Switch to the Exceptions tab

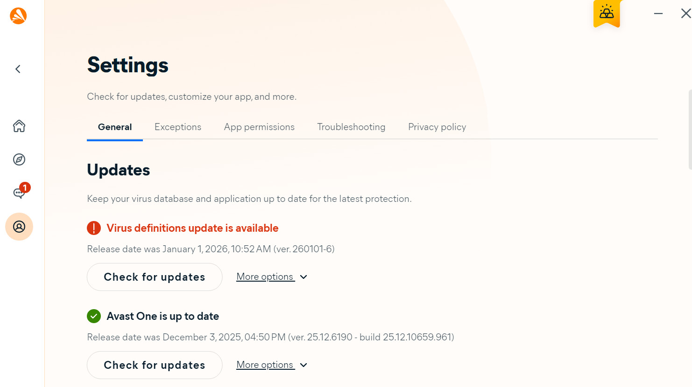coord(178,127)
